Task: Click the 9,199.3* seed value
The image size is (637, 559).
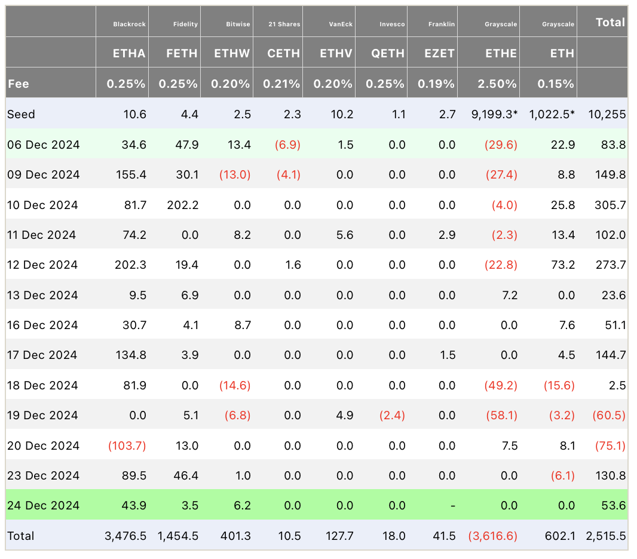Action: [x=494, y=115]
